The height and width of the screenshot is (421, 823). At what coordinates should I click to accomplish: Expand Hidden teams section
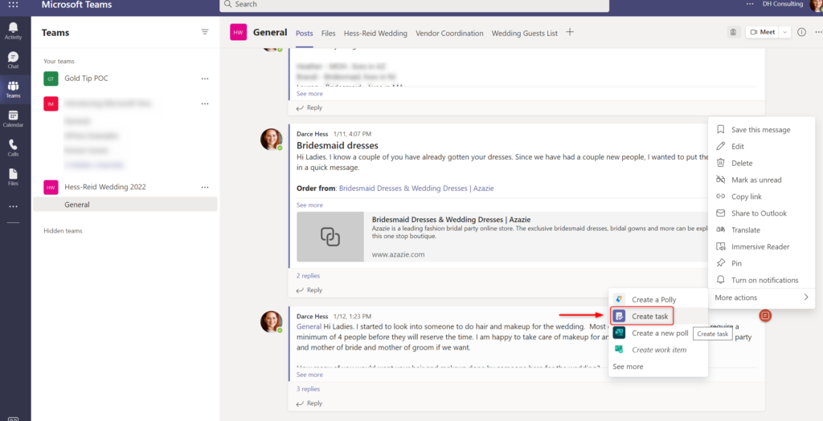63,231
